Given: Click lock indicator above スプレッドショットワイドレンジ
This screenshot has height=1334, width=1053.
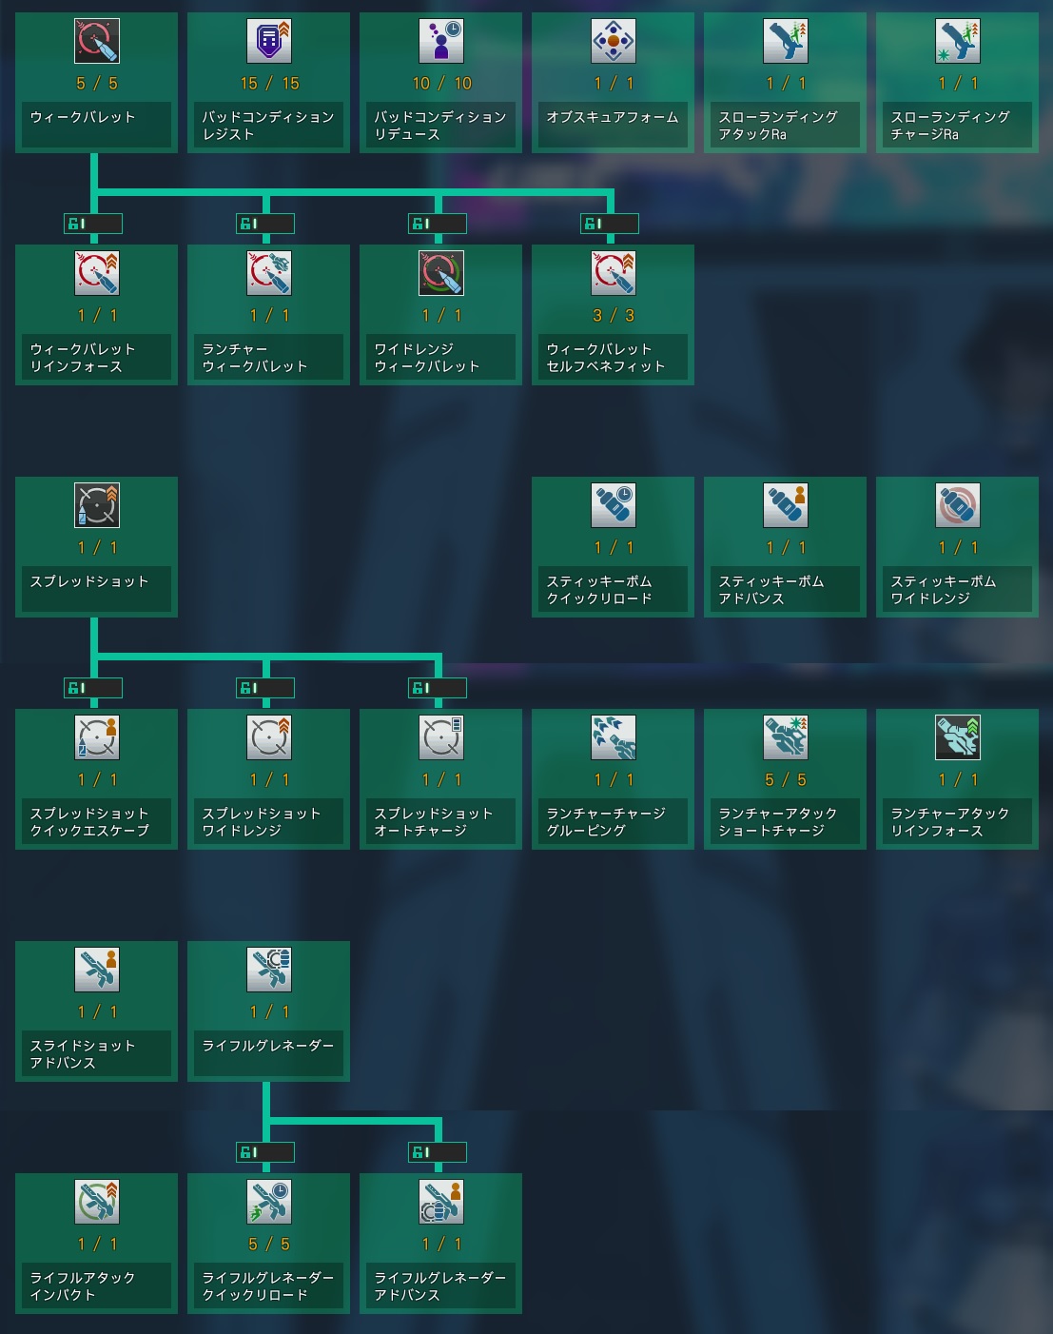Looking at the screenshot, I should coord(265,688).
